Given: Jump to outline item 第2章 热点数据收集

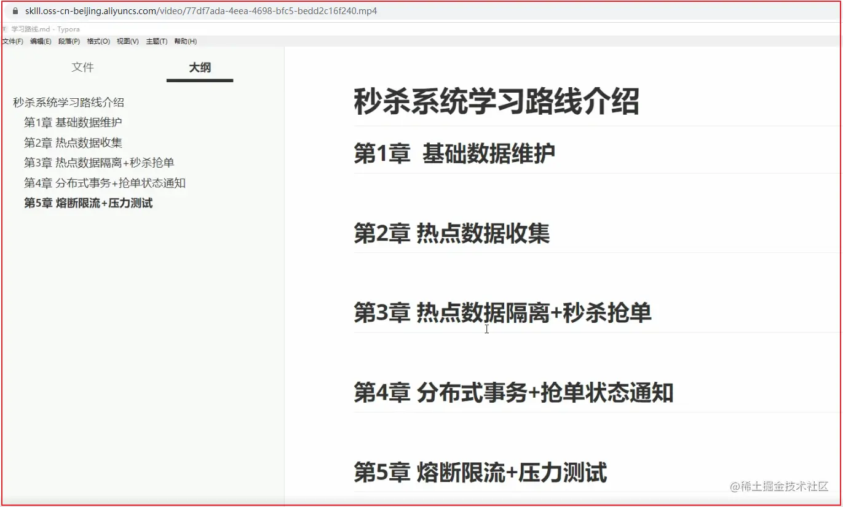Looking at the screenshot, I should click(x=73, y=143).
